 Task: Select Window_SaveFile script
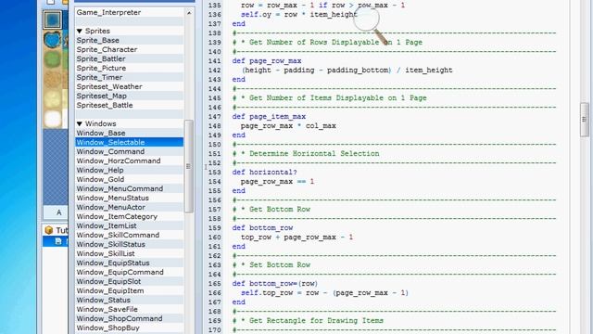click(130, 309)
